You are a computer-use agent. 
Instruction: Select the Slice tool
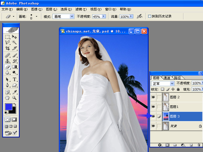[14, 48]
